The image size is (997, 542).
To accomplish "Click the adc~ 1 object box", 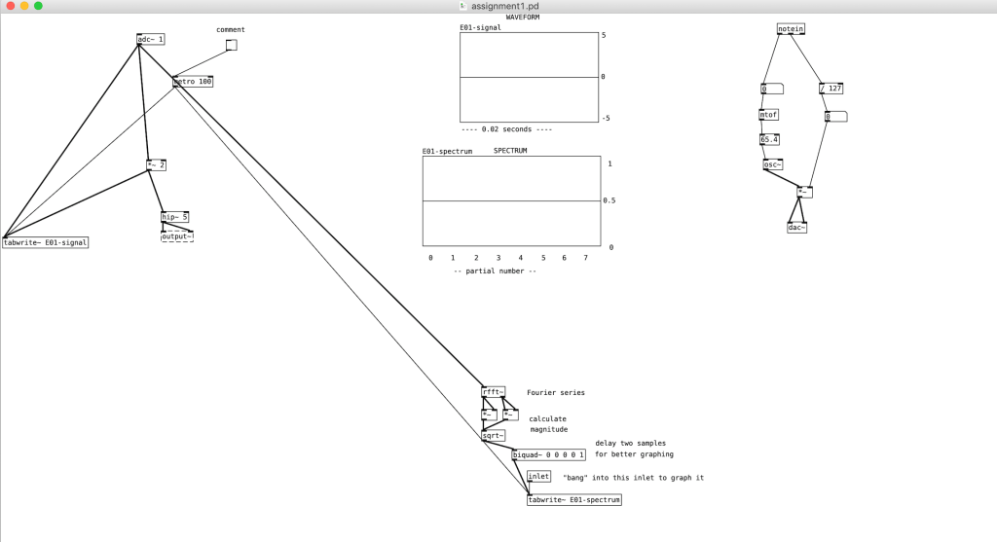I will pyautogui.click(x=151, y=40).
